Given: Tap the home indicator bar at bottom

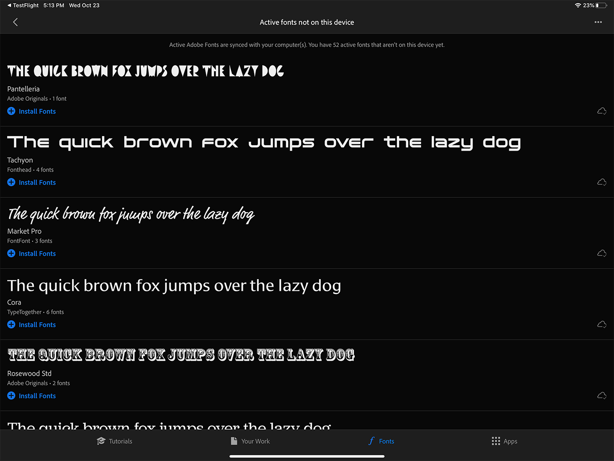Looking at the screenshot, I should pyautogui.click(x=307, y=456).
